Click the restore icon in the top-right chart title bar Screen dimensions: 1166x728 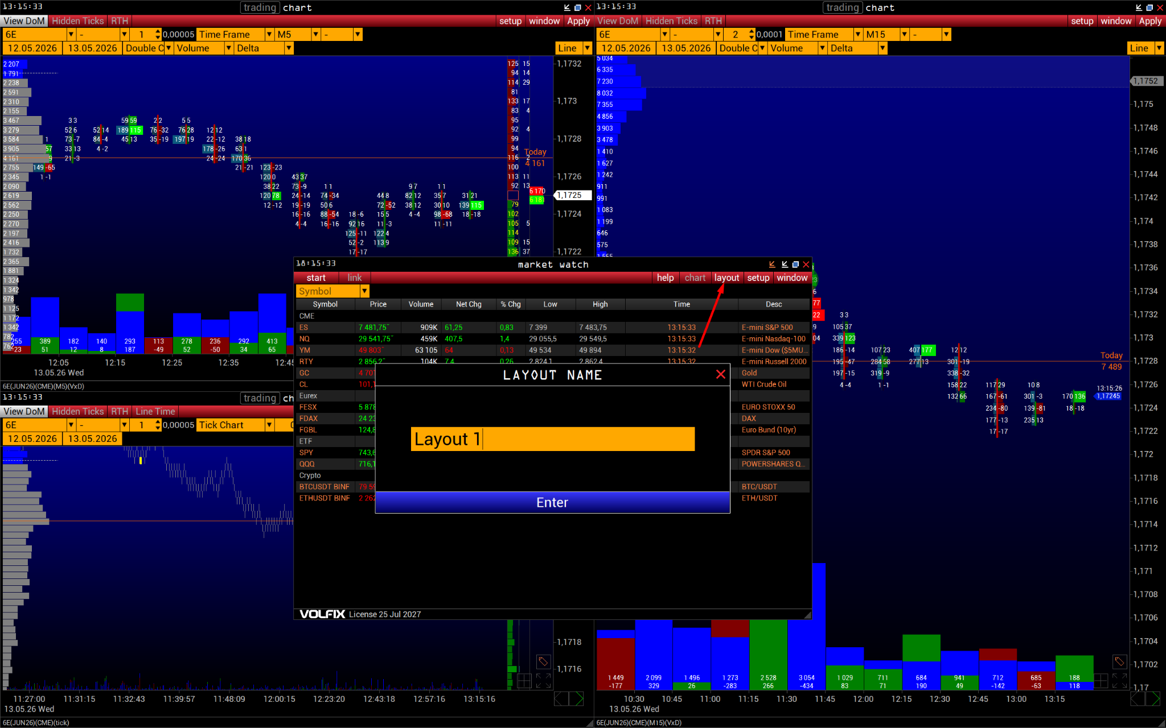point(1149,7)
